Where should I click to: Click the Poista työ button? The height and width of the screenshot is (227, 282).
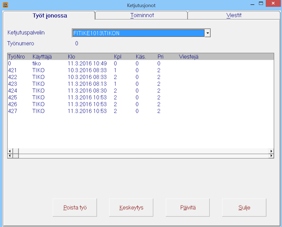click(75, 207)
